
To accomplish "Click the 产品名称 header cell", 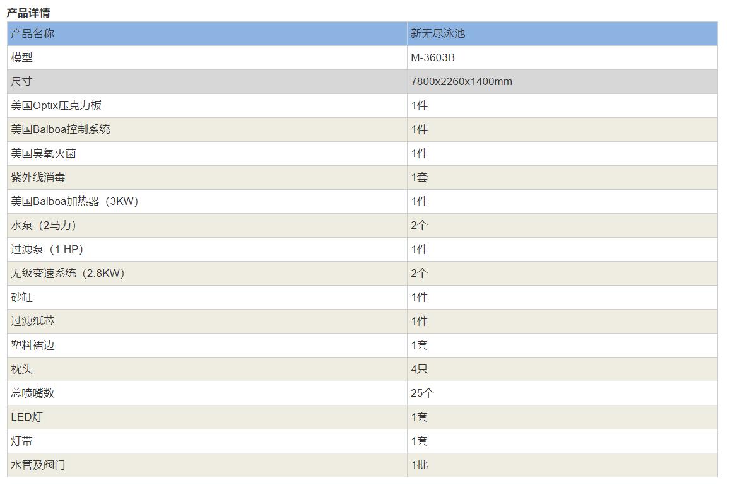I will pos(33,34).
